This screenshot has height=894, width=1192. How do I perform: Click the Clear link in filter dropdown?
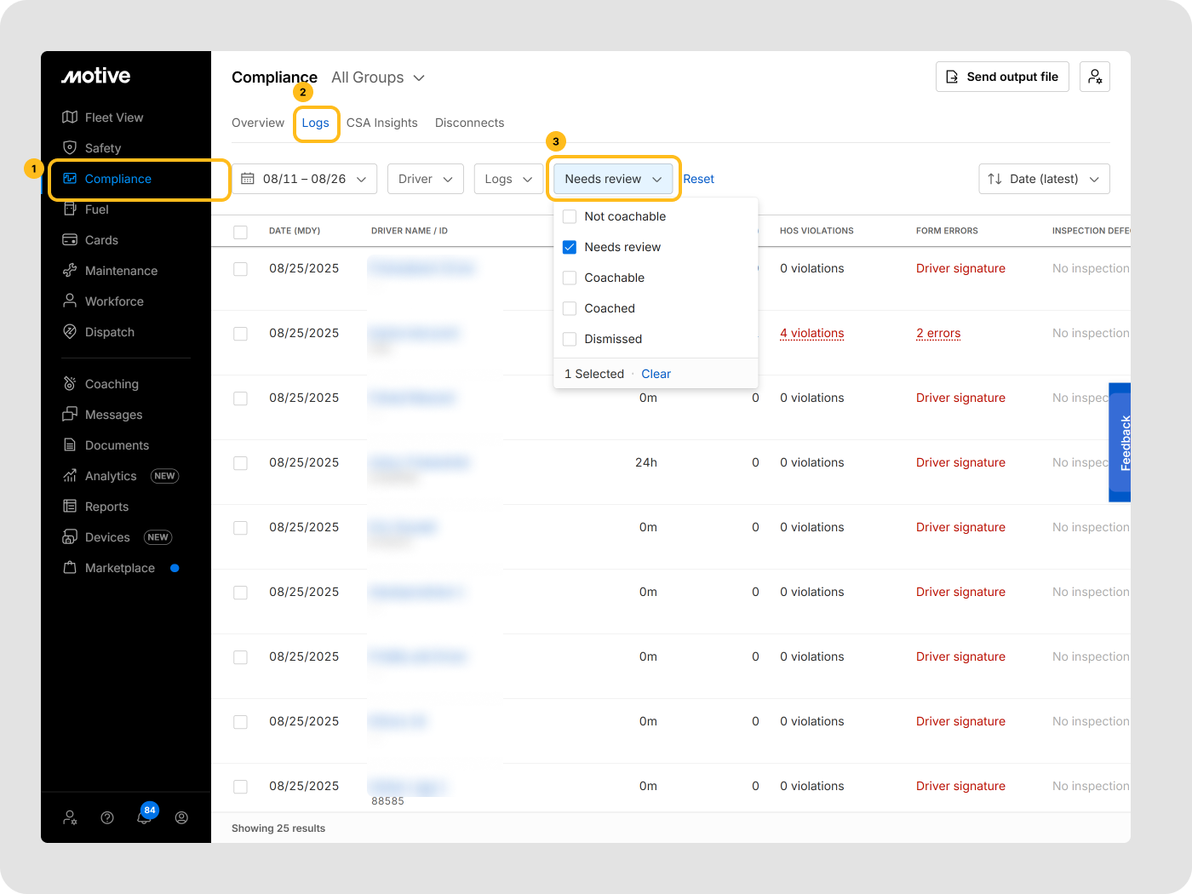pos(656,374)
